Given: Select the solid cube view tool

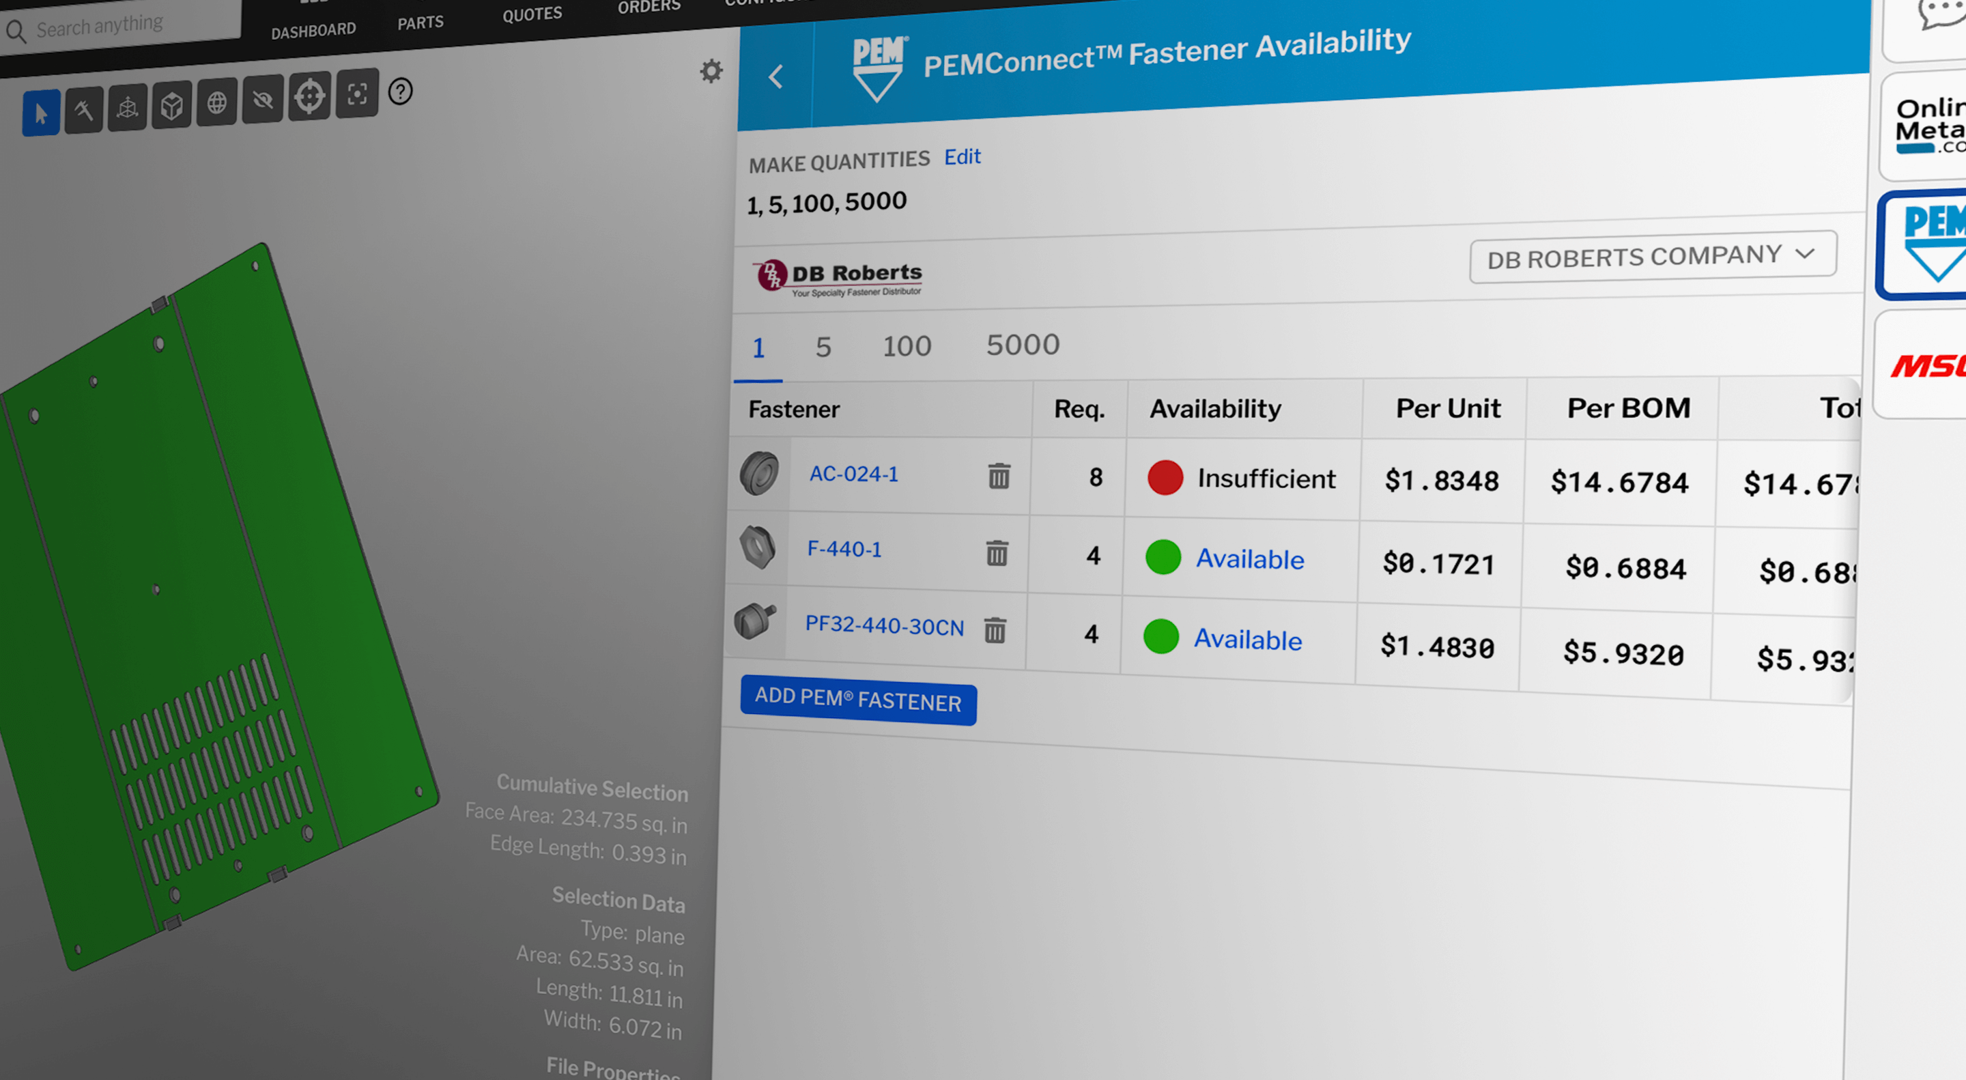Looking at the screenshot, I should point(171,105).
